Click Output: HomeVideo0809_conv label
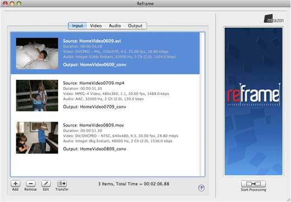Screen dimensions: 291x202 coord(95,149)
